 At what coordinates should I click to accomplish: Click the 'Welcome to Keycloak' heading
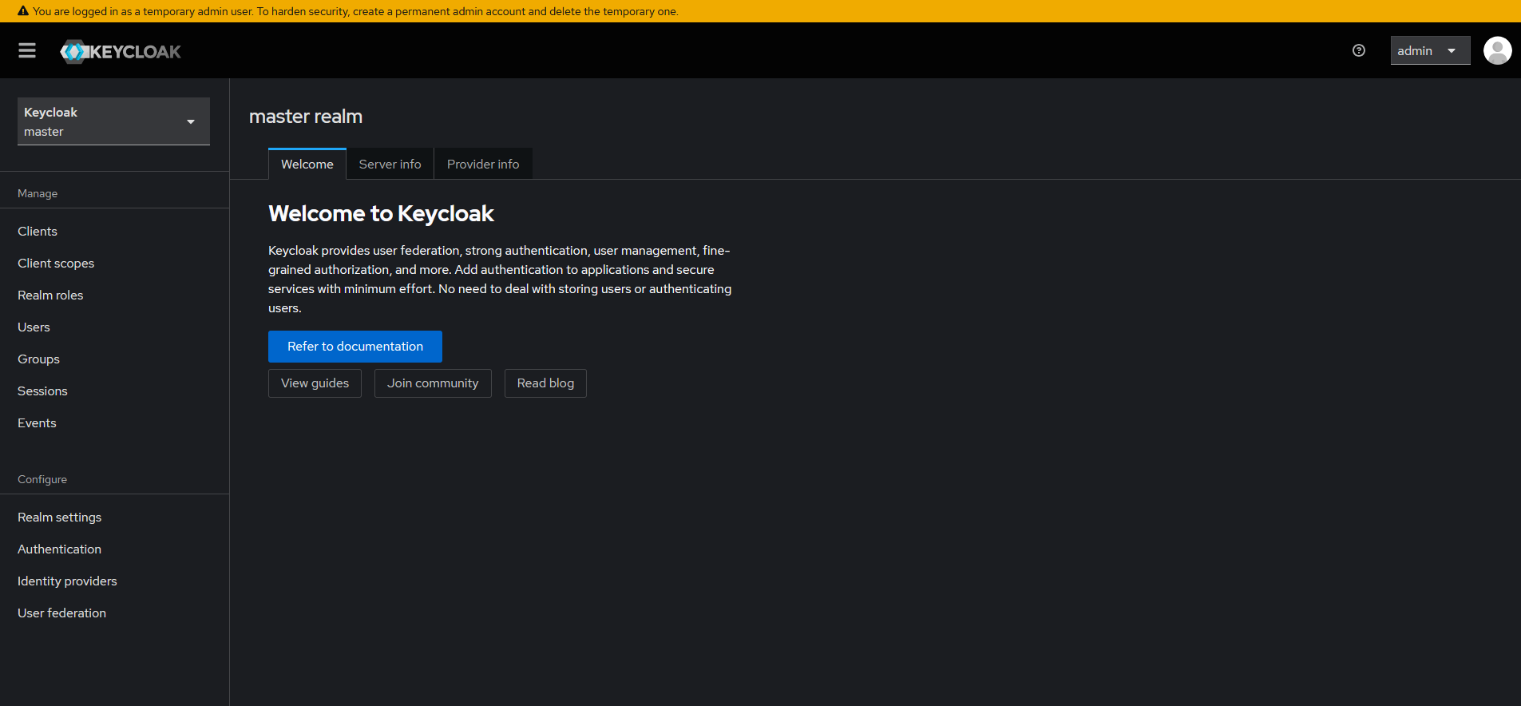[x=381, y=213]
